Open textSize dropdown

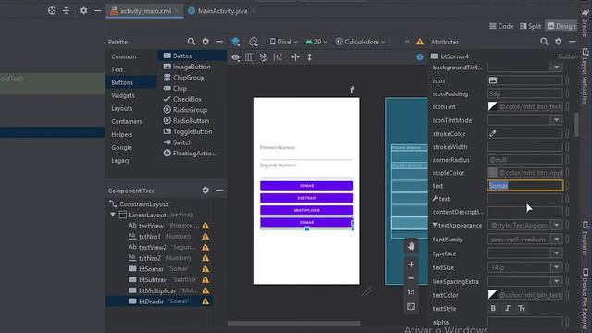click(557, 267)
